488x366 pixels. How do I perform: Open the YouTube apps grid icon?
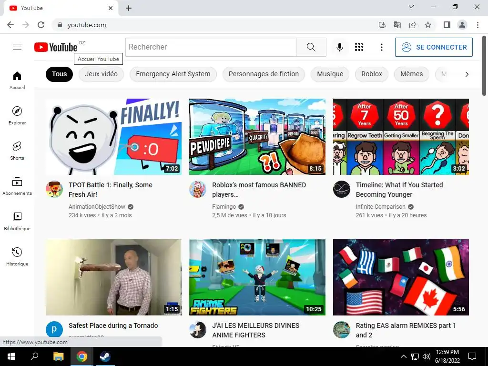tap(359, 47)
